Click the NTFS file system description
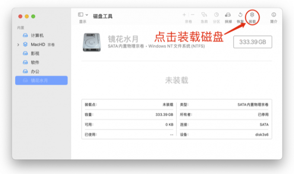 pos(177,46)
